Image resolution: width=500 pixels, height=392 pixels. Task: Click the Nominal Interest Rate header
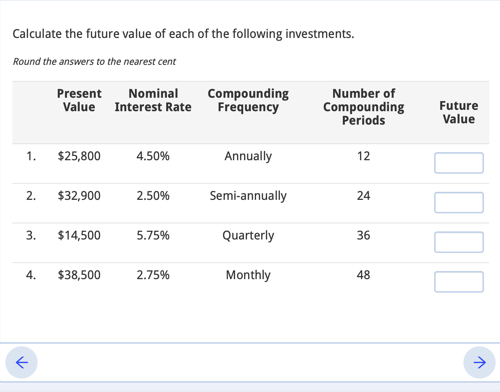click(153, 100)
